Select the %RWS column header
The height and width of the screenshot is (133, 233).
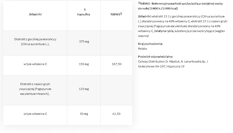pyautogui.click(x=116, y=14)
